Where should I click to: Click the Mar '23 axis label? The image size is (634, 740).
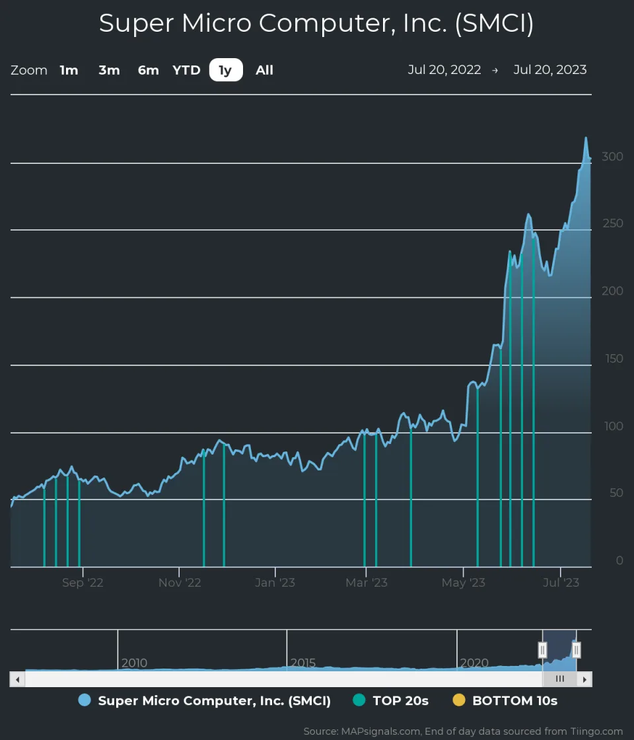(367, 583)
